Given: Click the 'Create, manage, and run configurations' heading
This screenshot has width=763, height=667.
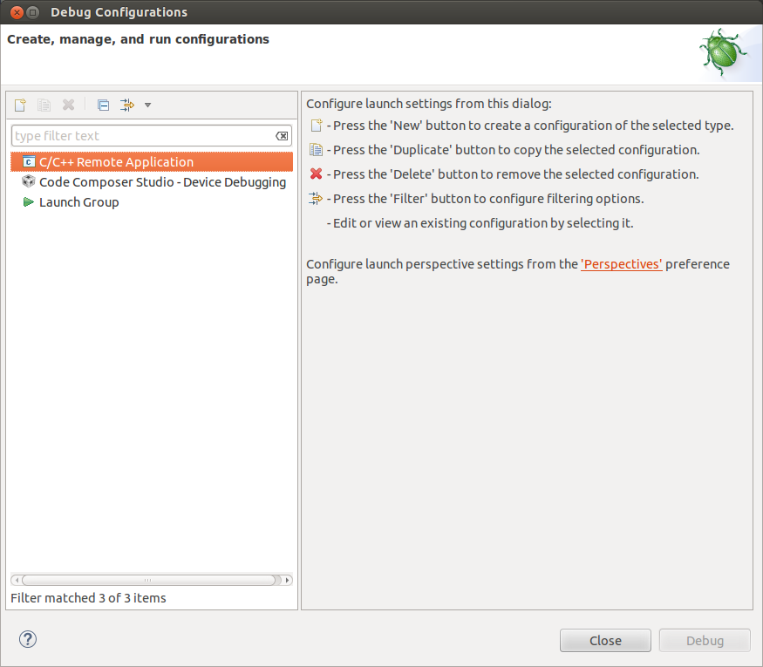Looking at the screenshot, I should pos(138,39).
